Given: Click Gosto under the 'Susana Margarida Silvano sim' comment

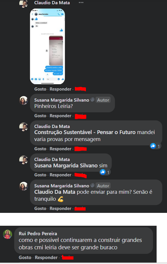Looking at the screenshot, I should [40, 175].
